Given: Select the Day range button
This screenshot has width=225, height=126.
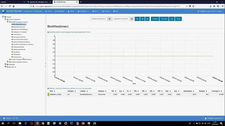Looking at the screenshot, I should pos(172,19).
